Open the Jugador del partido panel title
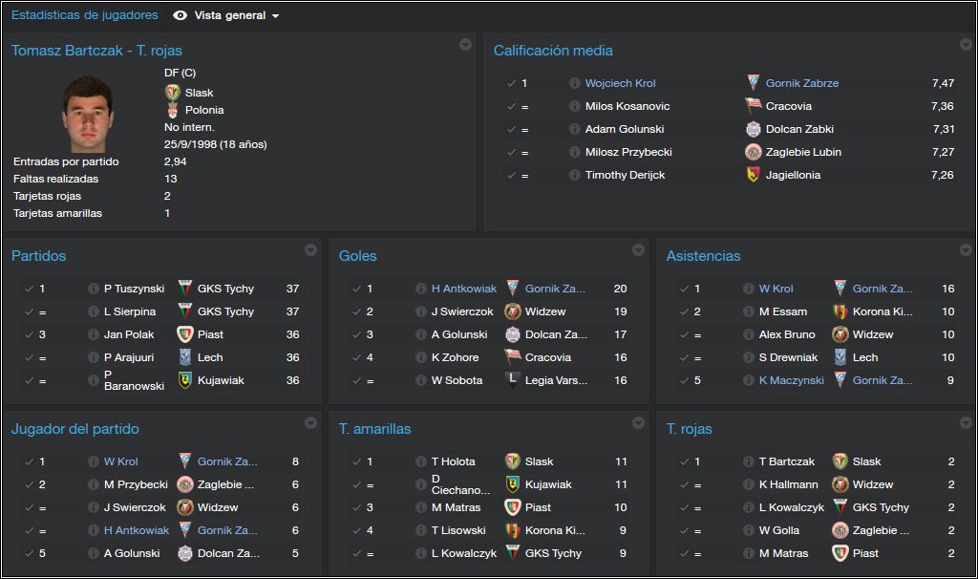978x579 pixels. [74, 429]
